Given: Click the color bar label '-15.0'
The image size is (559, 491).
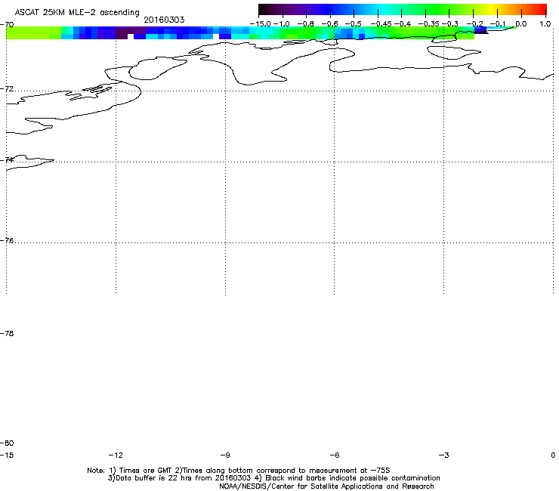Looking at the screenshot, I should (x=261, y=24).
